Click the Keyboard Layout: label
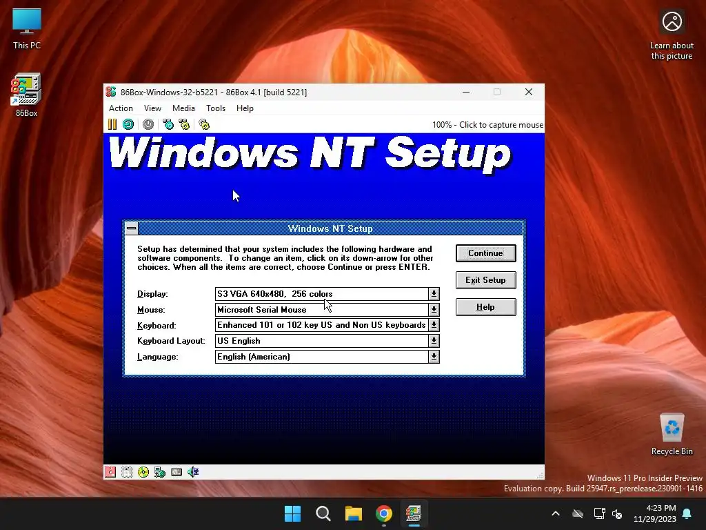 (x=171, y=341)
